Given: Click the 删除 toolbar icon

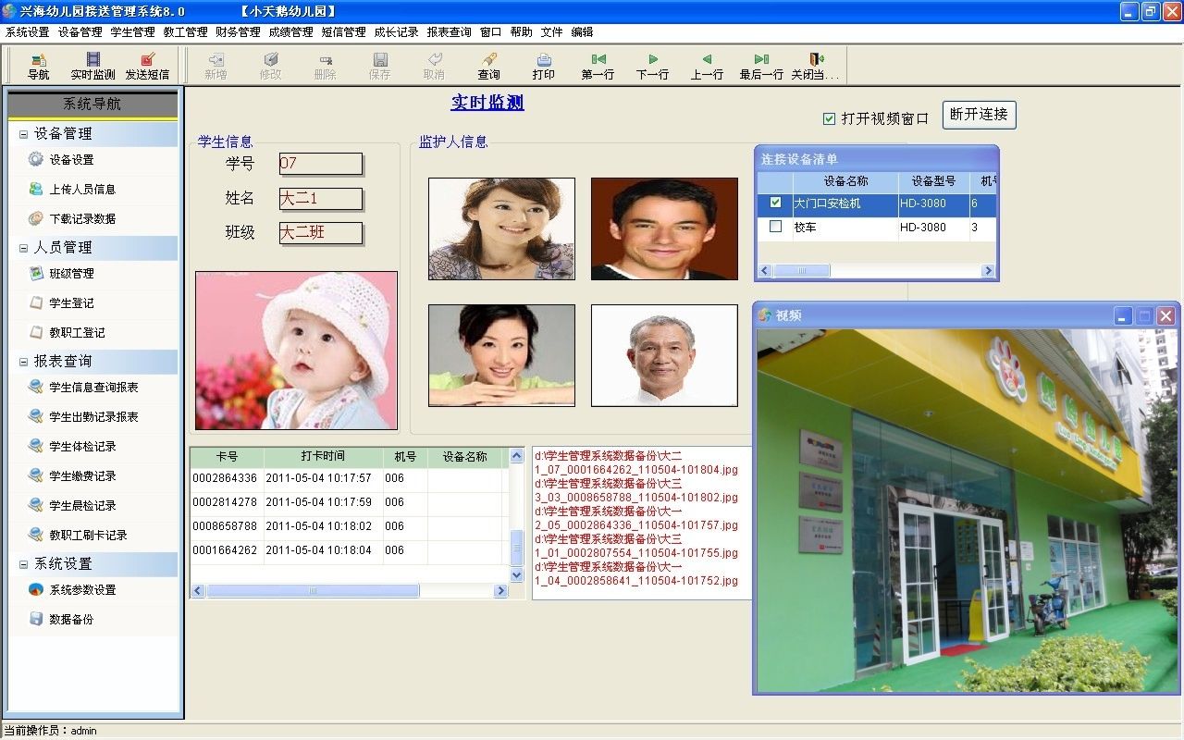Looking at the screenshot, I should pyautogui.click(x=325, y=66).
